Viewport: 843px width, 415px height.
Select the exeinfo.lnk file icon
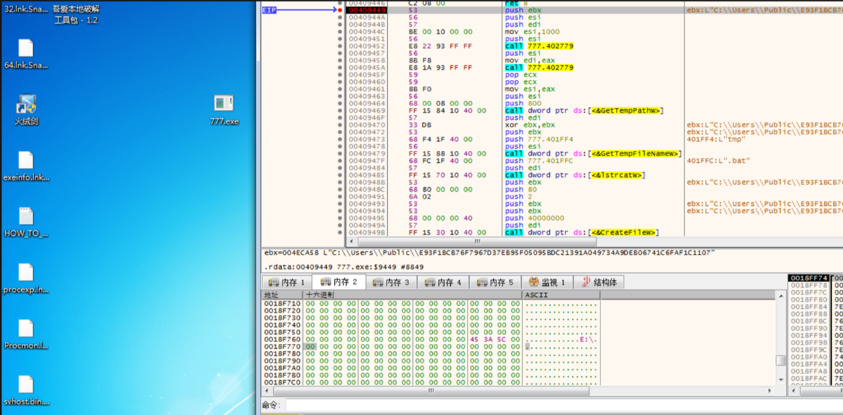tap(26, 161)
